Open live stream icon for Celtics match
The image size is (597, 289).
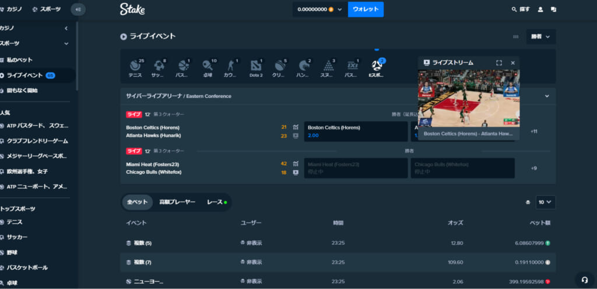coord(296,135)
